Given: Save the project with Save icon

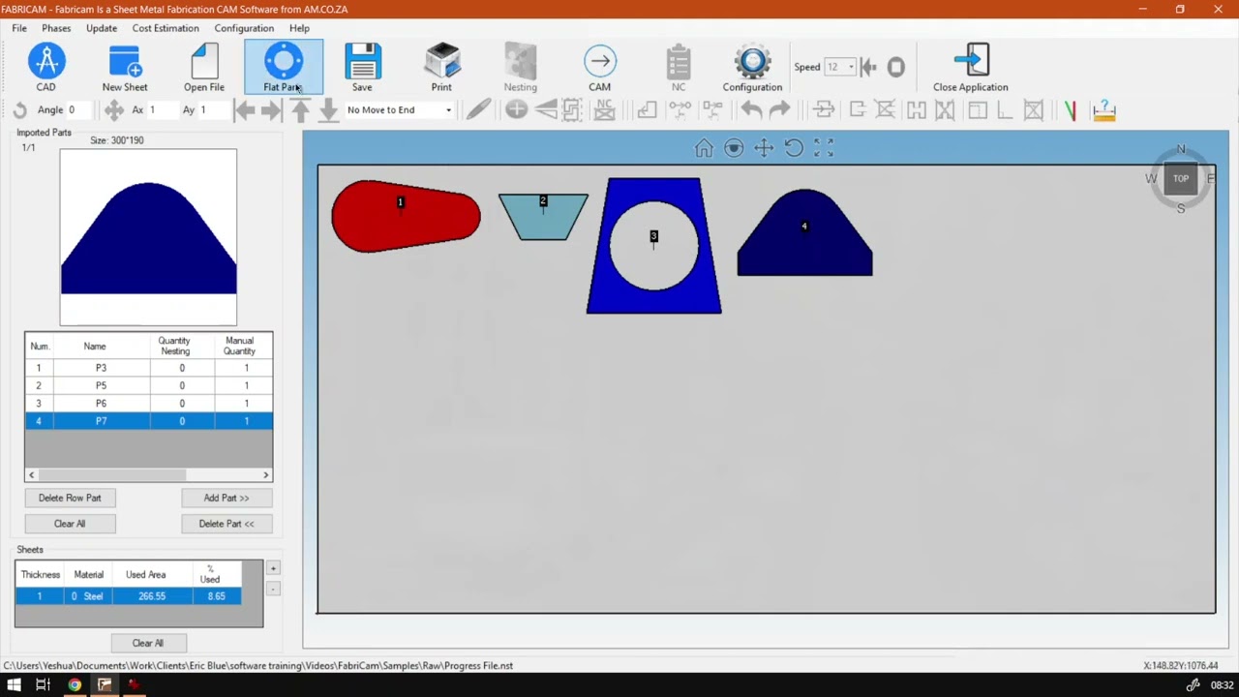Looking at the screenshot, I should point(362,68).
